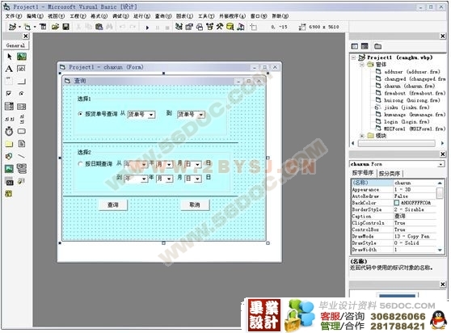Image resolution: width=451 pixels, height=333 pixels.
Task: Select the 按日期查询 radio button
Action: coord(80,163)
